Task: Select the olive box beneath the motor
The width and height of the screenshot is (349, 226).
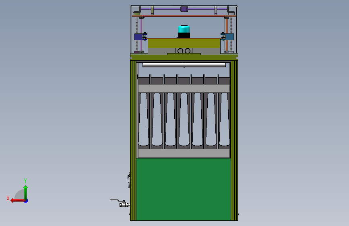Action: pos(184,43)
